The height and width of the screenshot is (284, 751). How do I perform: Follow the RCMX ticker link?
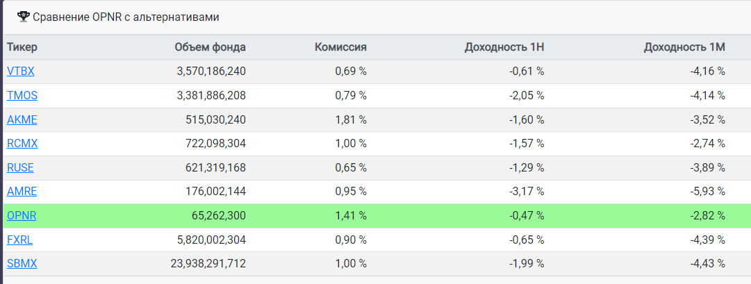tap(22, 143)
